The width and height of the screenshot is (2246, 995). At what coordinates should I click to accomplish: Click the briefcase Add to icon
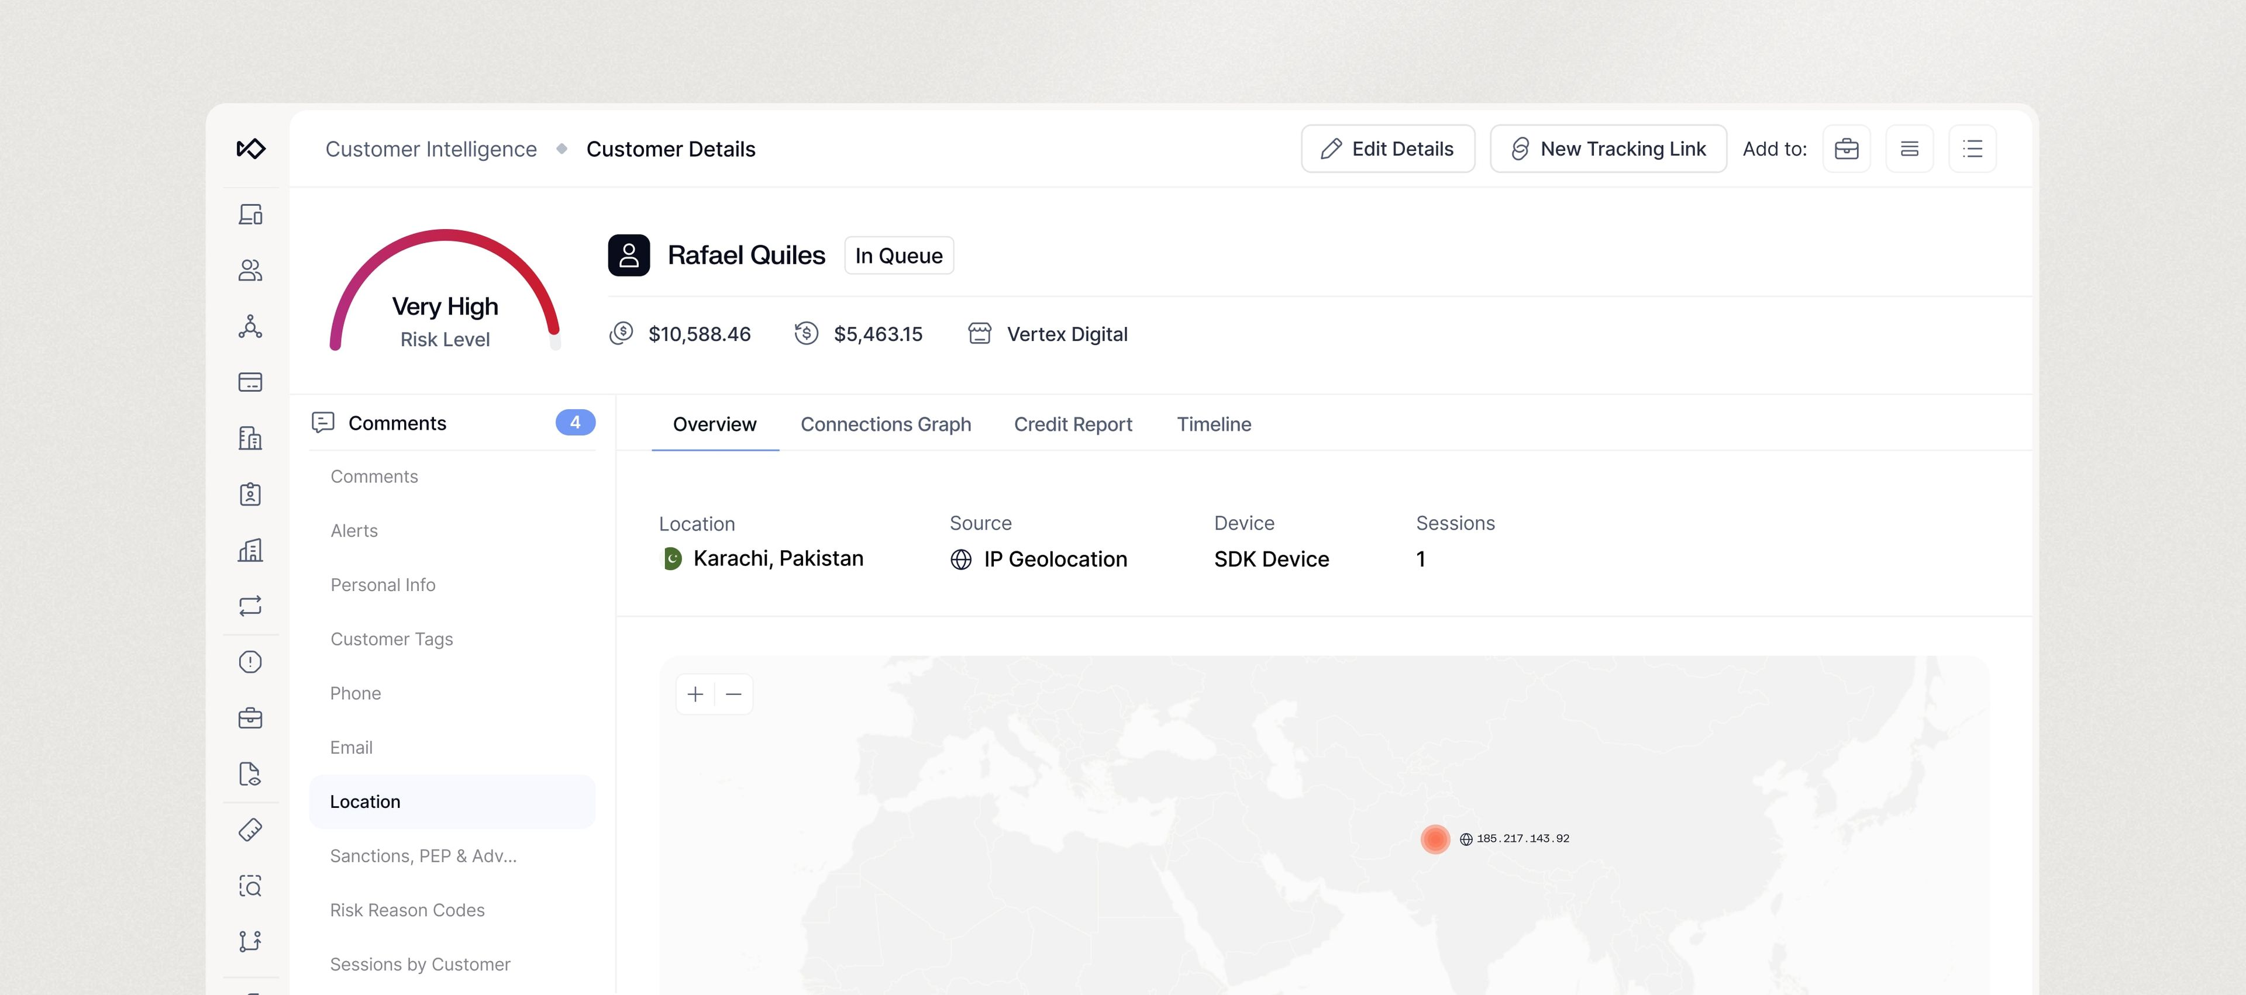(x=1846, y=149)
